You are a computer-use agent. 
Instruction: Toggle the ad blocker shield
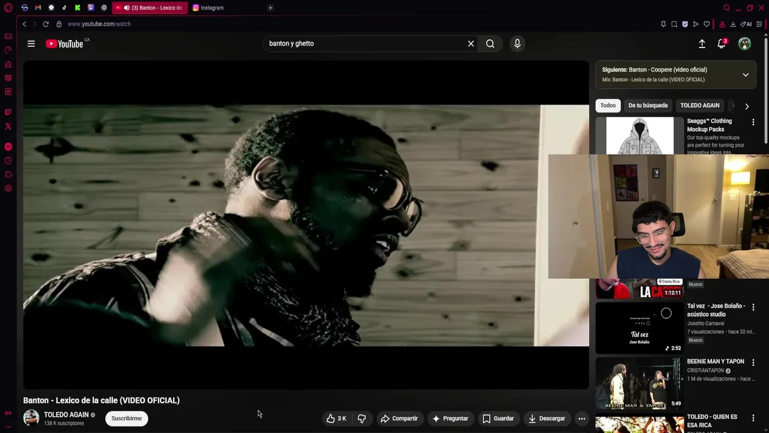click(x=685, y=24)
